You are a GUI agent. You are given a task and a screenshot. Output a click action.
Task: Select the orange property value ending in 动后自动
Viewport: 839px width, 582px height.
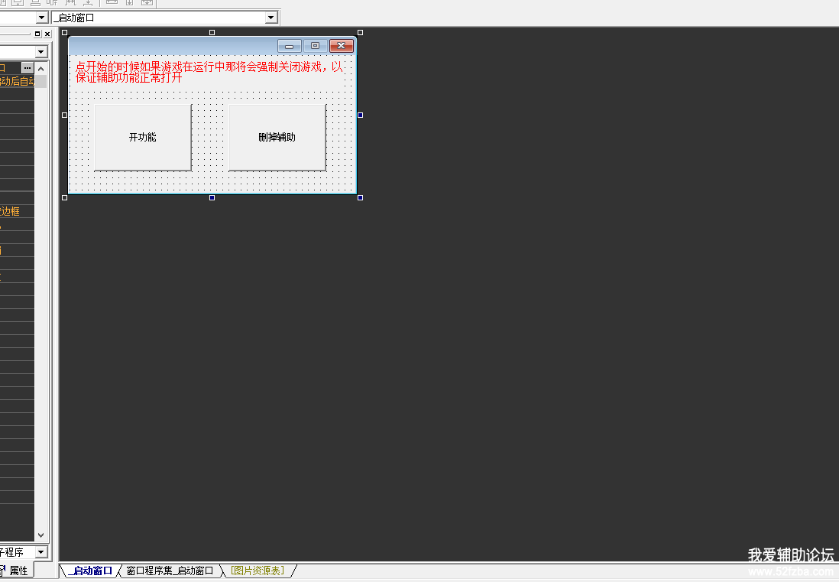(x=17, y=81)
